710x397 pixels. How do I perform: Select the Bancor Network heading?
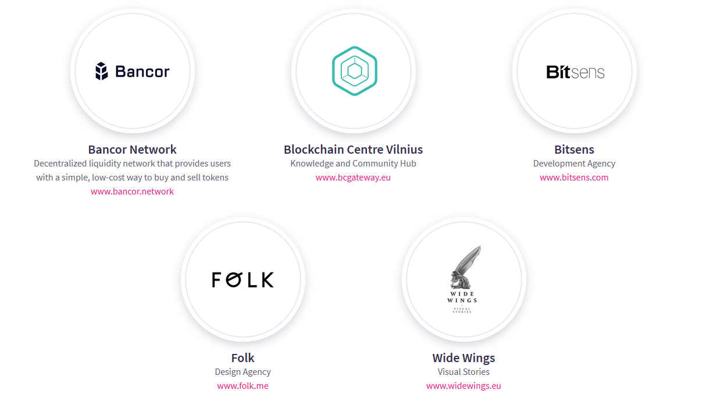tap(133, 150)
